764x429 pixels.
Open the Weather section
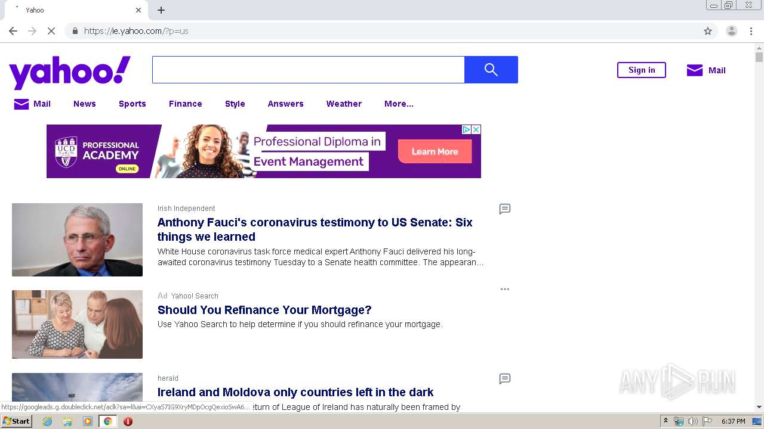click(344, 104)
